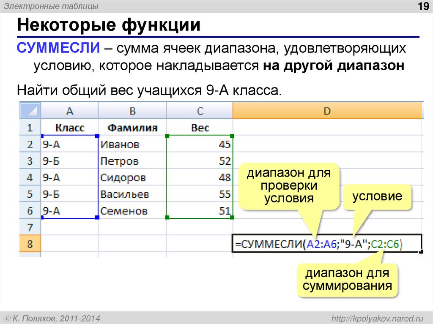The width and height of the screenshot is (433, 324).
Task: Click class cell '9-А' in row 6
Action: pos(69,210)
